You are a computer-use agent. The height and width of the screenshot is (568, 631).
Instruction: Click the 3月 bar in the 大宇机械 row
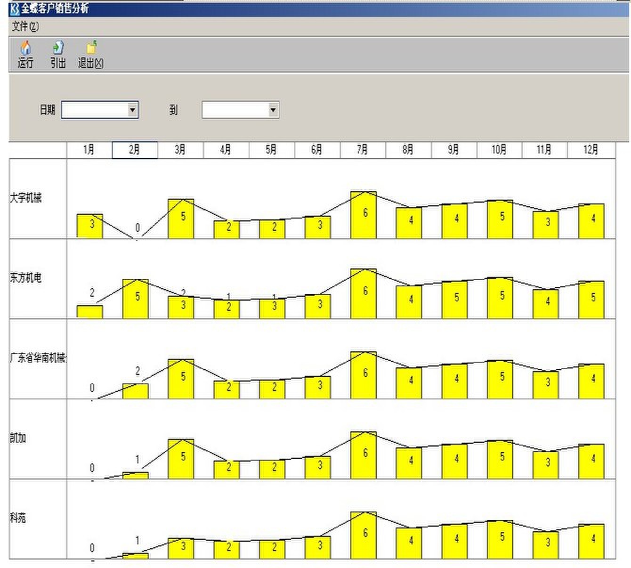[x=181, y=219]
